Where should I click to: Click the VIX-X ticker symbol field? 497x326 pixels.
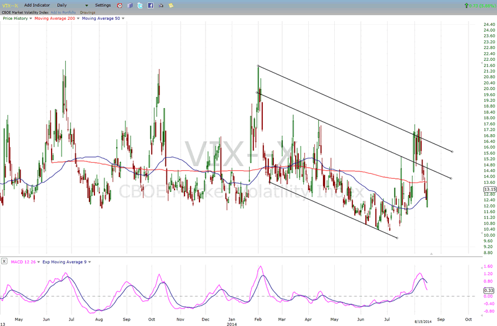coord(7,5)
